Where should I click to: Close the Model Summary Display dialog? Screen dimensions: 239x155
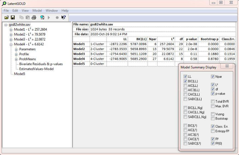(x=227, y=66)
